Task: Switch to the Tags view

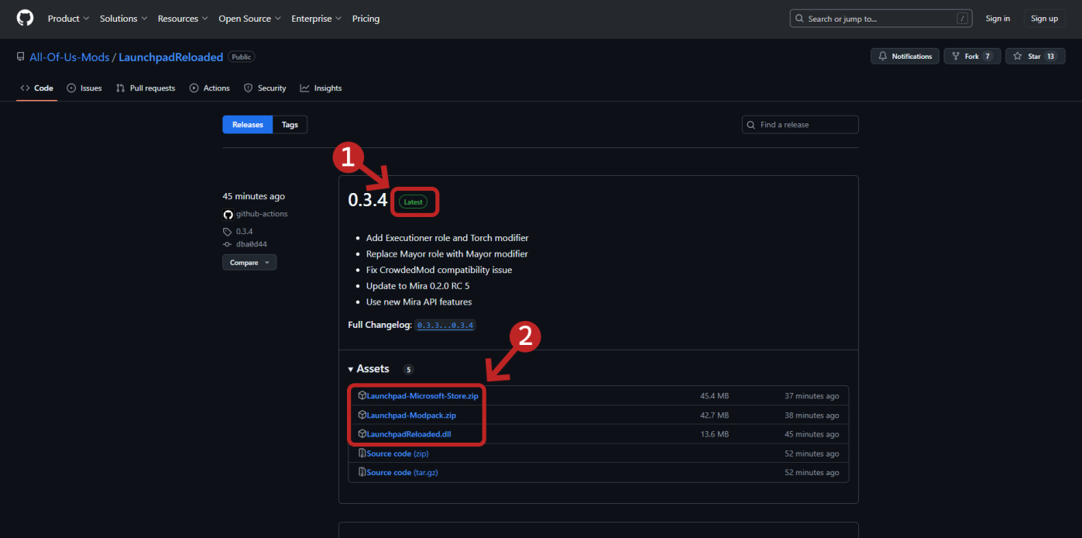Action: (289, 124)
